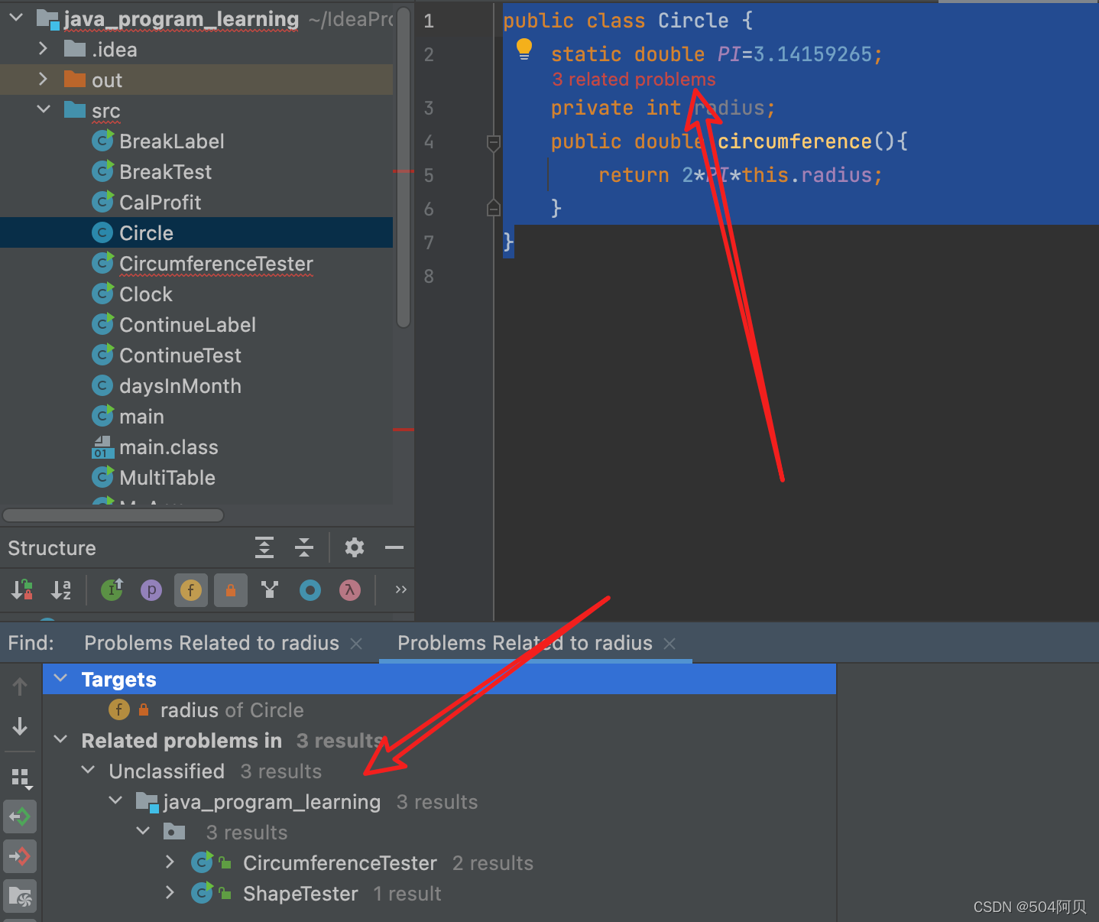Image resolution: width=1099 pixels, height=922 pixels.
Task: Click the field icon beside radius of Circle
Action: pyautogui.click(x=119, y=709)
